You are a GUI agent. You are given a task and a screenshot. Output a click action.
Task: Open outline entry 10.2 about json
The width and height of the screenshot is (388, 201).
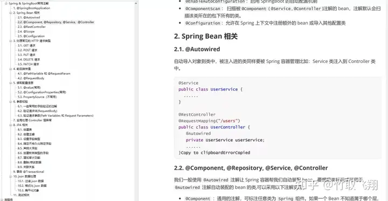pyautogui.click(x=32, y=186)
